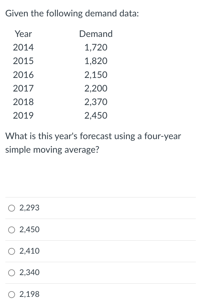This screenshot has width=204, height=306.
Task: Click the answer label 2,410
Action: (x=29, y=251)
